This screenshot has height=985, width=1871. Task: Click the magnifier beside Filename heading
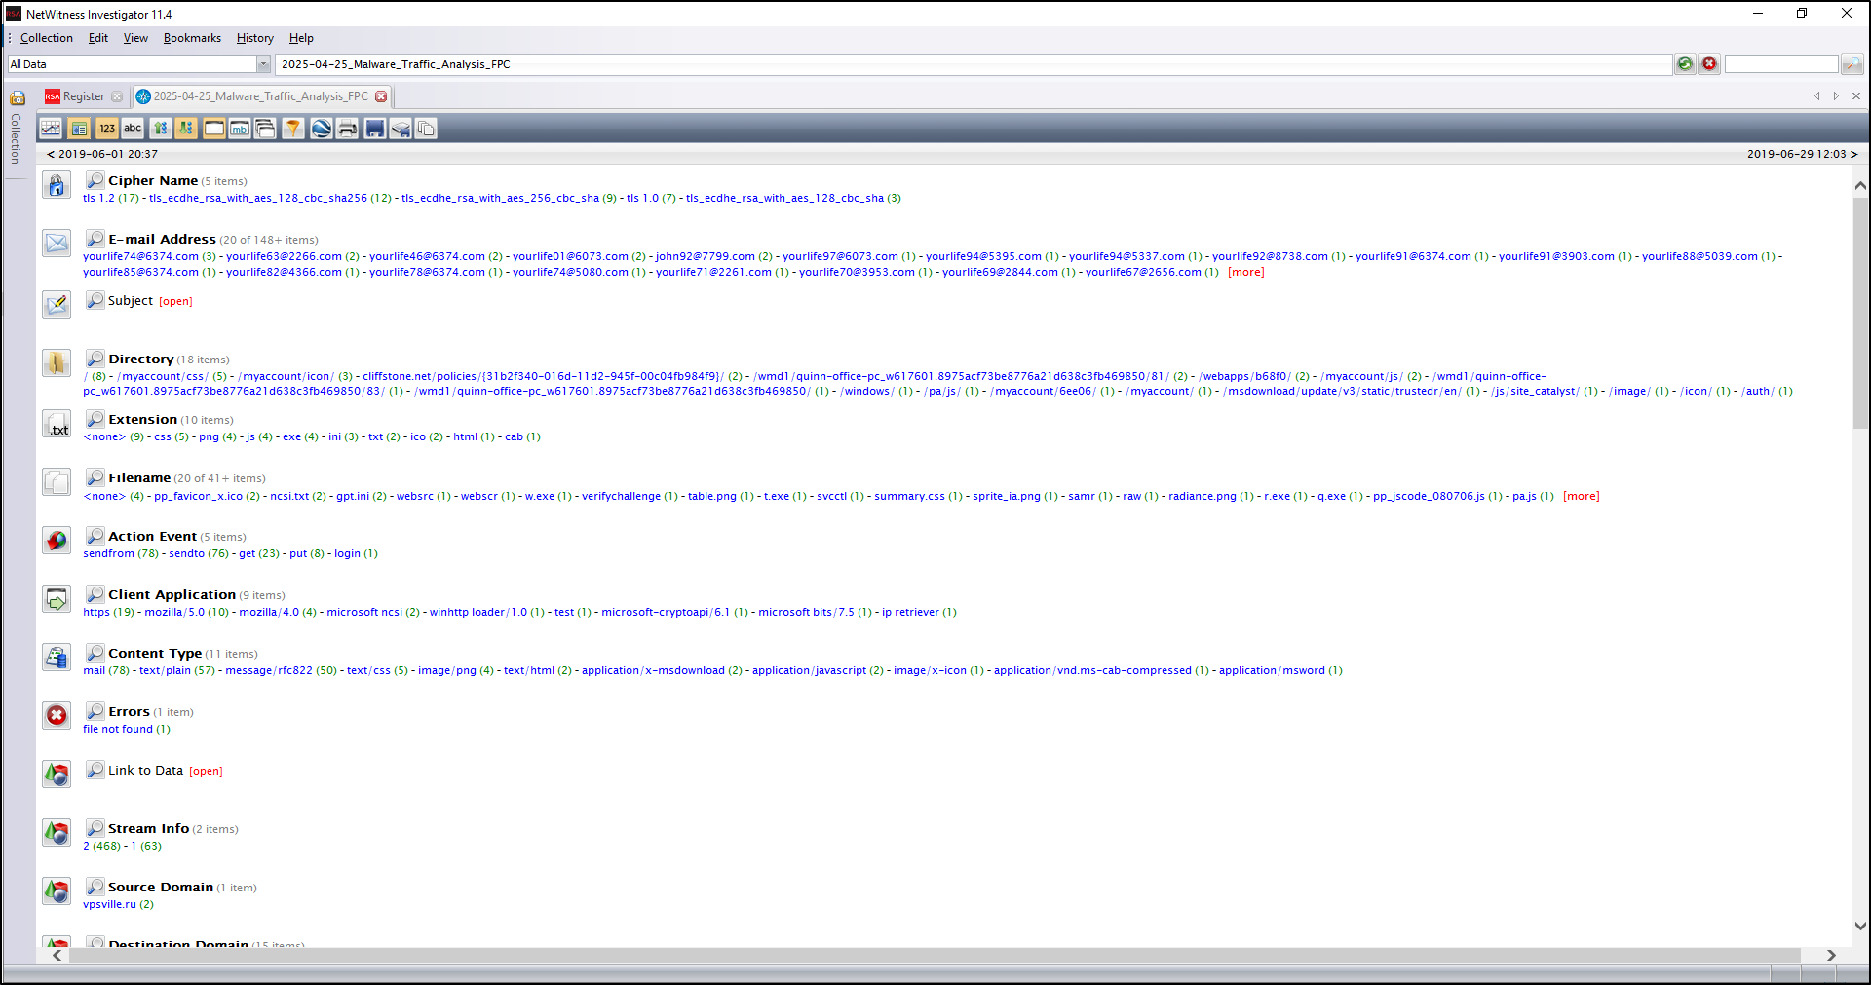click(x=95, y=477)
